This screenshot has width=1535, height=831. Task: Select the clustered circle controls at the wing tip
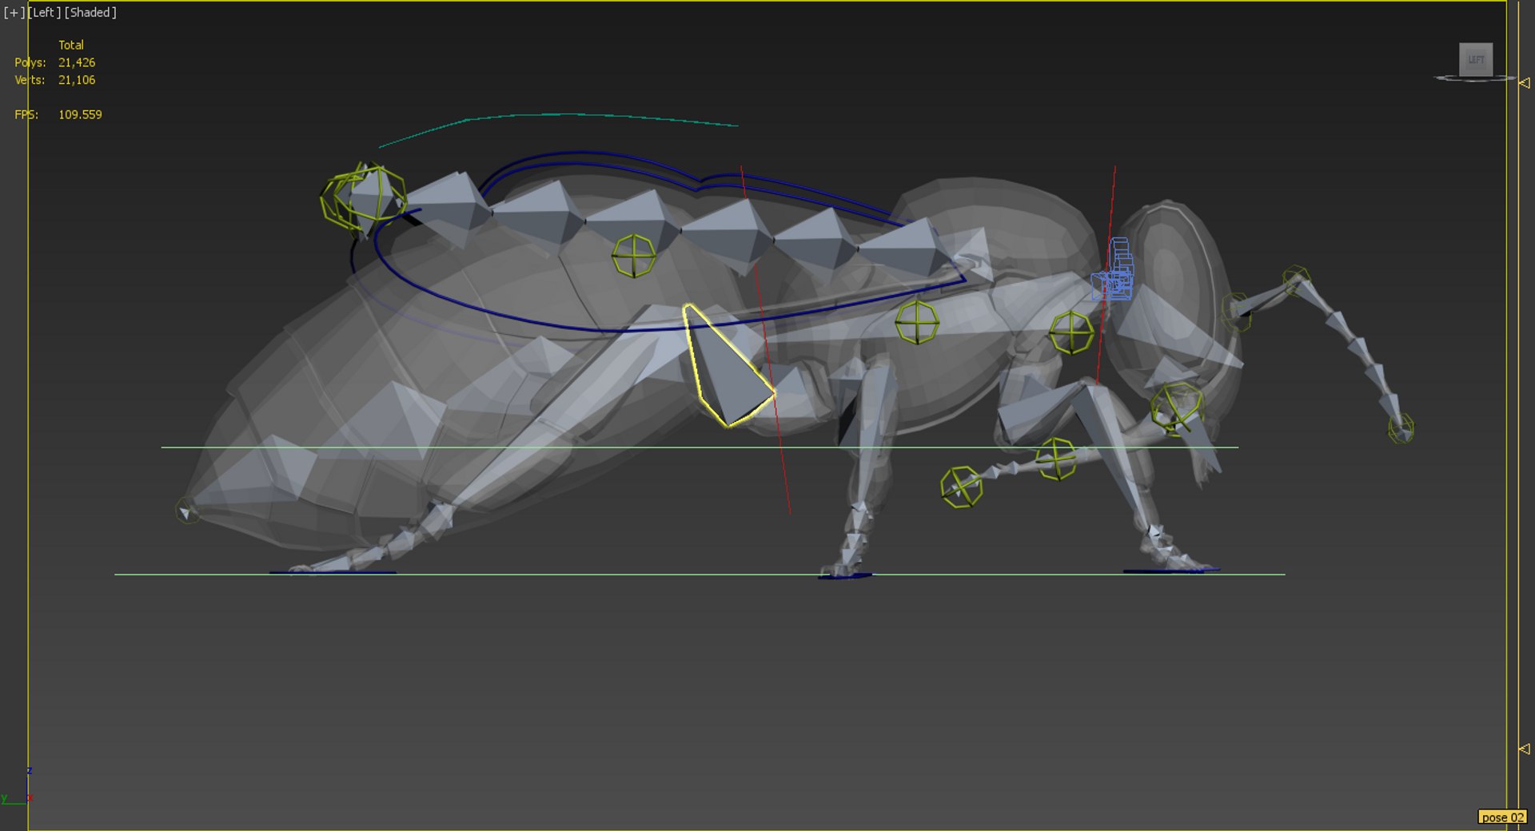363,197
